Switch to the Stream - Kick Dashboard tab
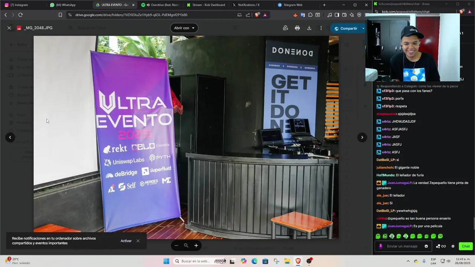475x267 pixels. (x=206, y=5)
